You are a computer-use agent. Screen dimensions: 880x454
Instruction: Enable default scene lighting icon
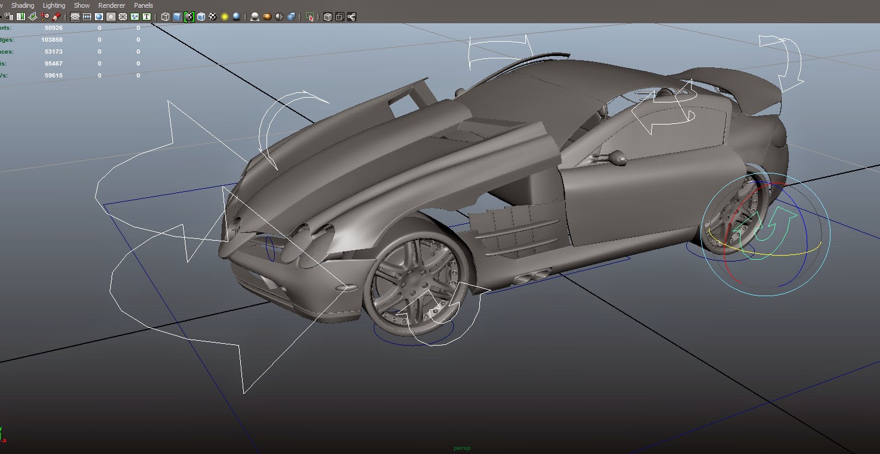tap(224, 17)
